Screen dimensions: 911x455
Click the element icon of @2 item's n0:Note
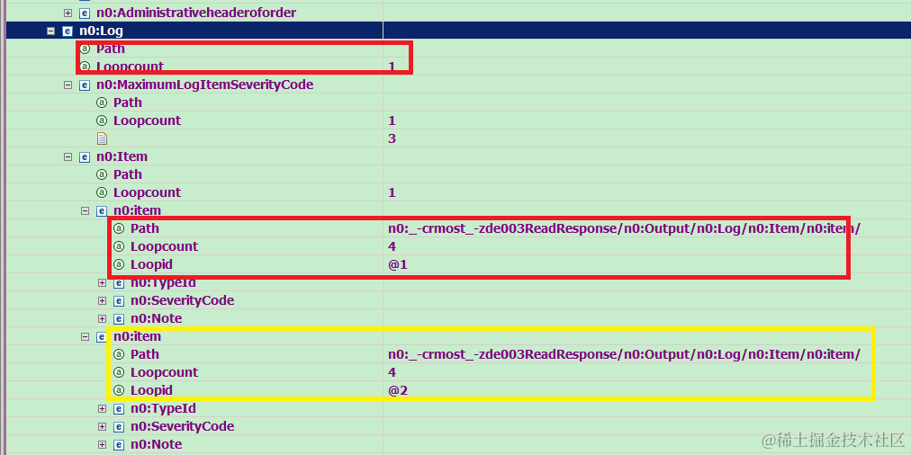(119, 444)
